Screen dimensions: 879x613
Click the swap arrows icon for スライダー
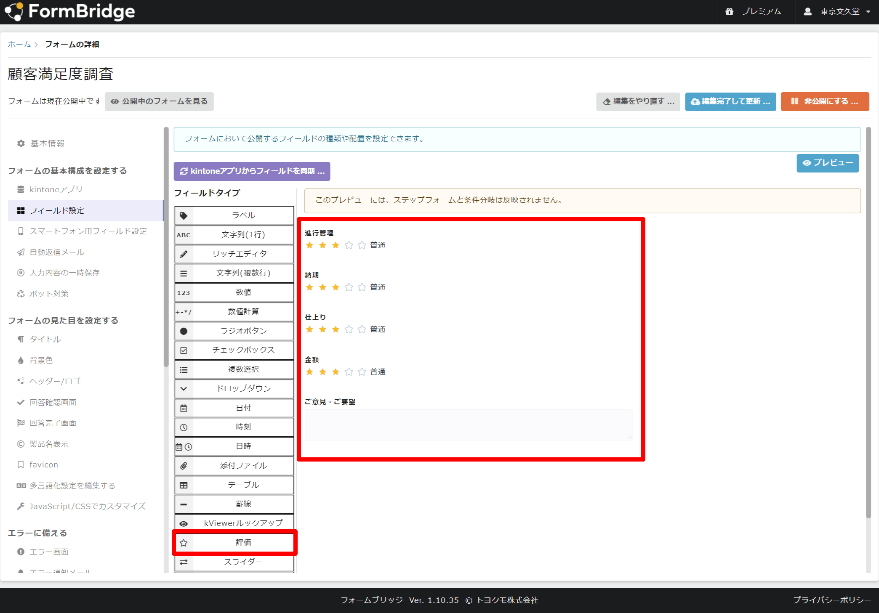[184, 562]
